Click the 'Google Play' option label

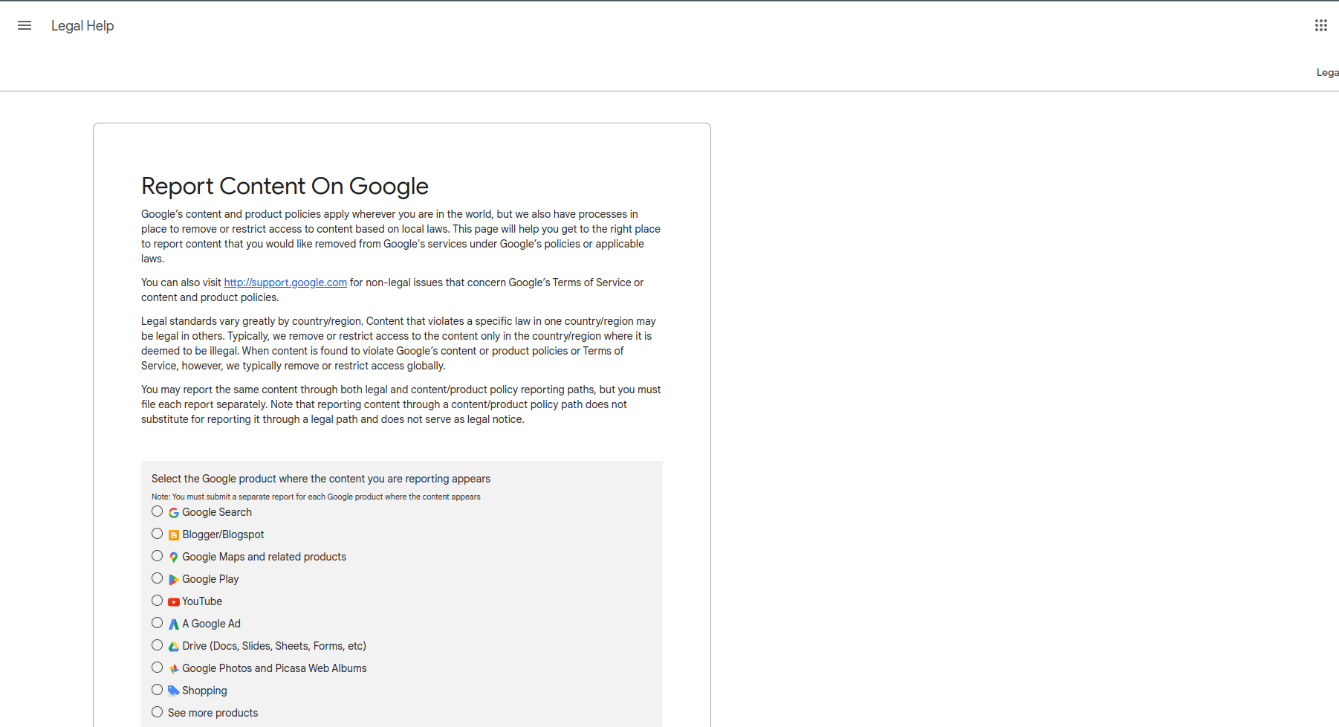(210, 579)
